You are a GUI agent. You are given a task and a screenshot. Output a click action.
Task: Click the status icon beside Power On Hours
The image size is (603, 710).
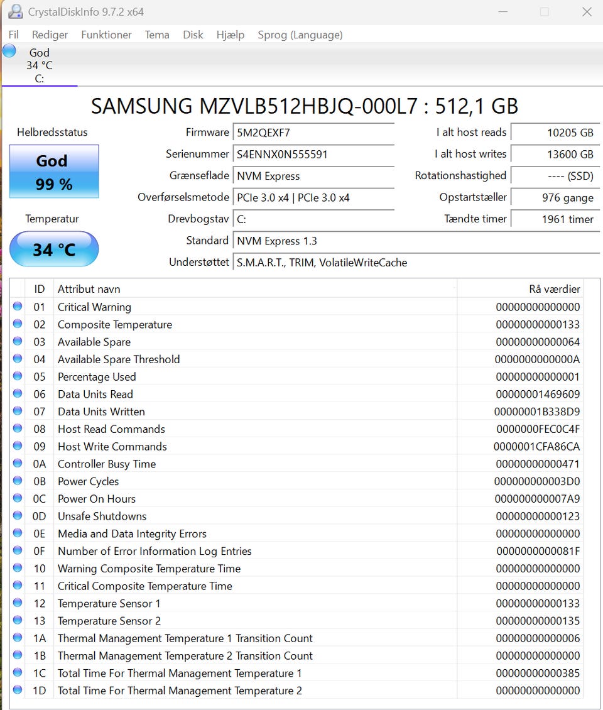(18, 498)
